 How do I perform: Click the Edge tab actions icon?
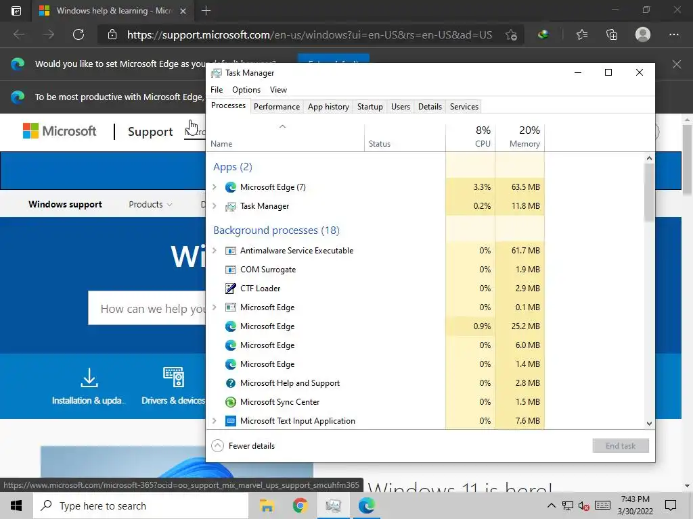point(16,11)
